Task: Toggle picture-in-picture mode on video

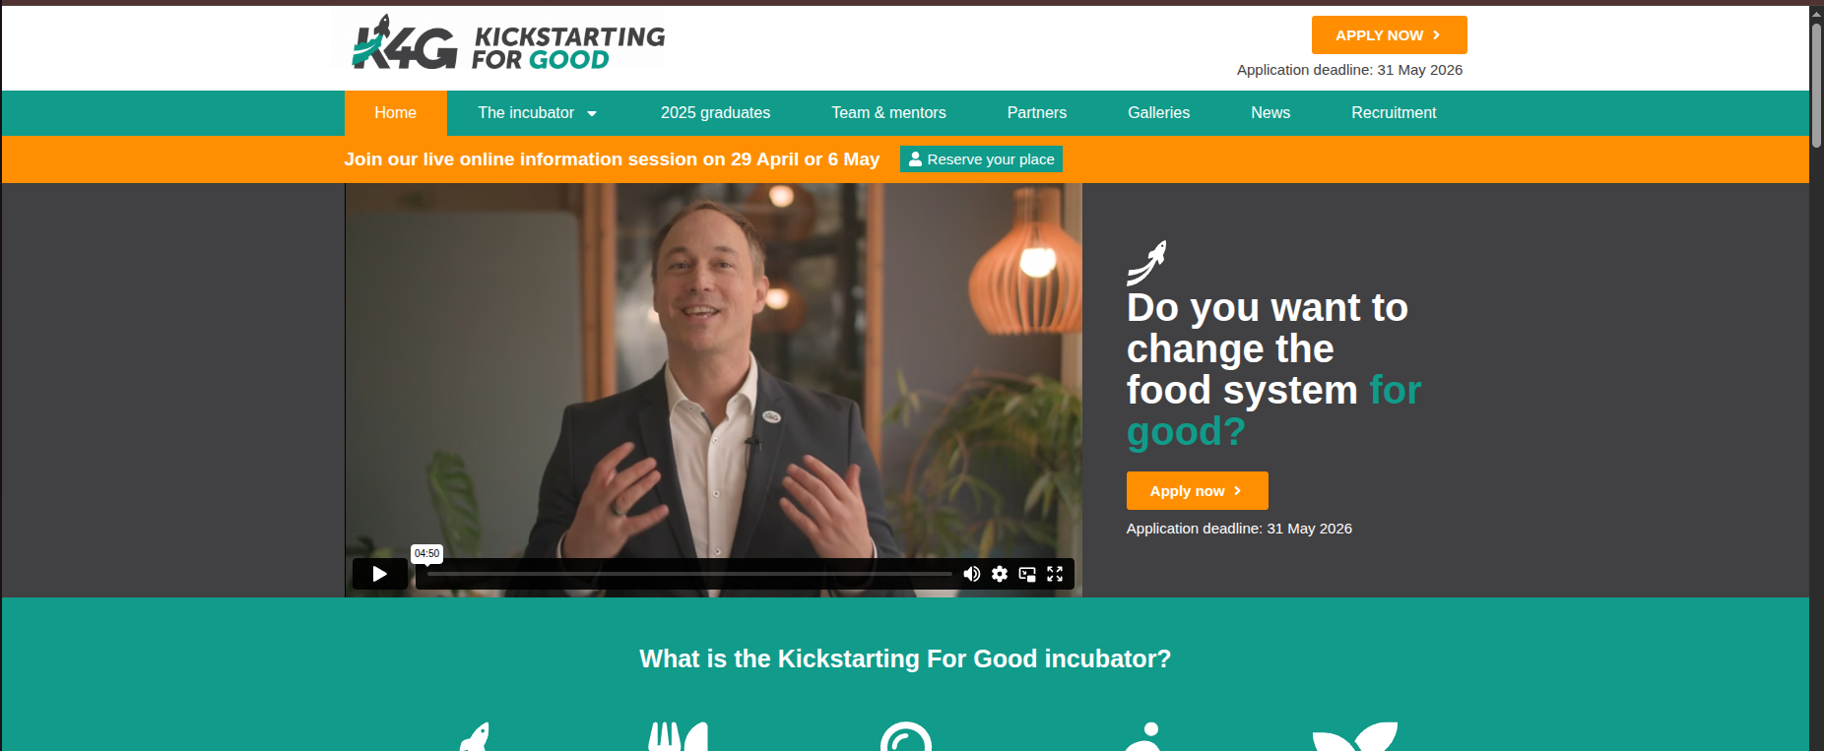Action: [x=1027, y=574]
